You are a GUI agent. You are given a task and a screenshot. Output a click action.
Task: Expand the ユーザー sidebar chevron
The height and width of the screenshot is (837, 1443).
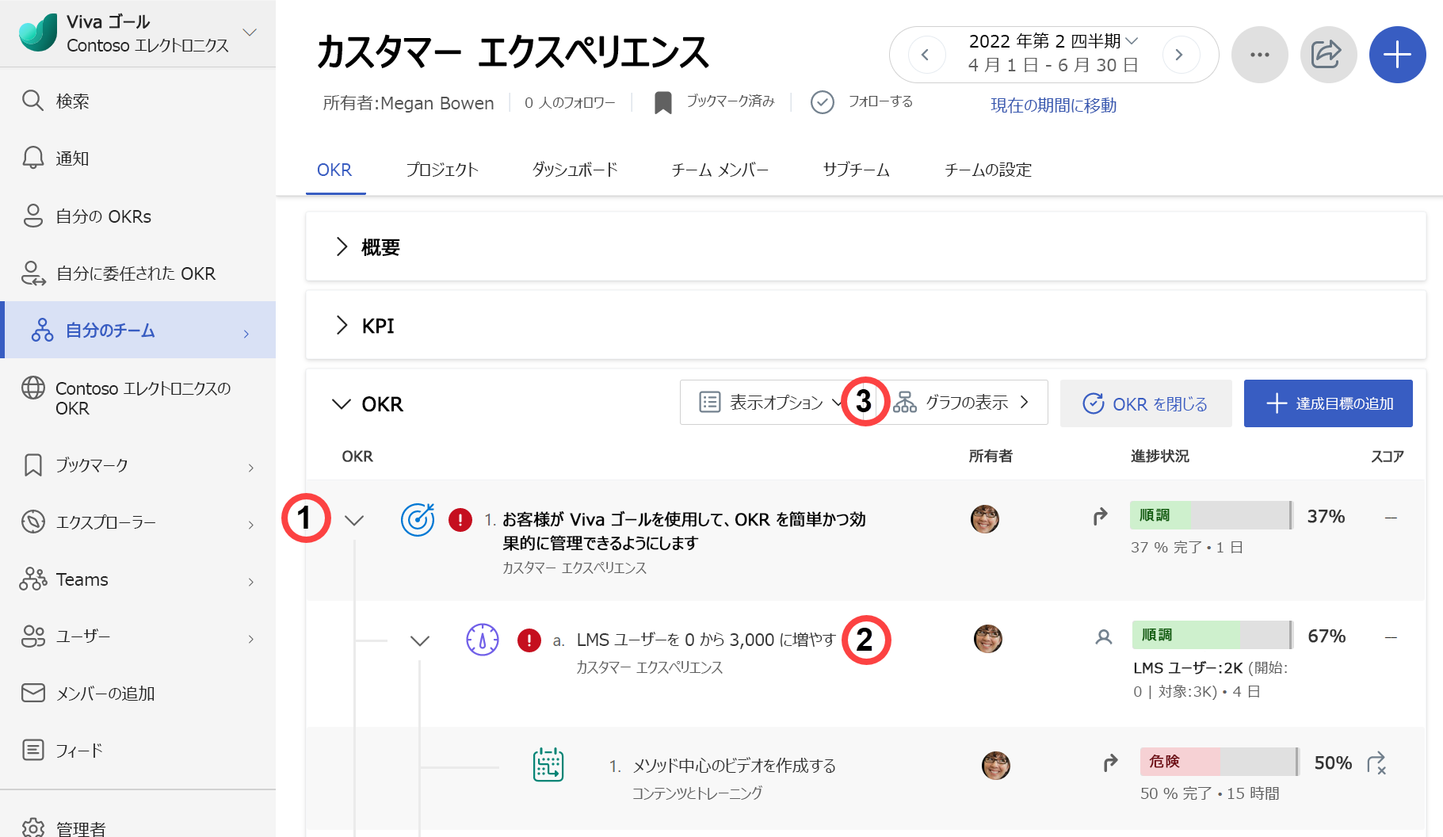(x=250, y=639)
